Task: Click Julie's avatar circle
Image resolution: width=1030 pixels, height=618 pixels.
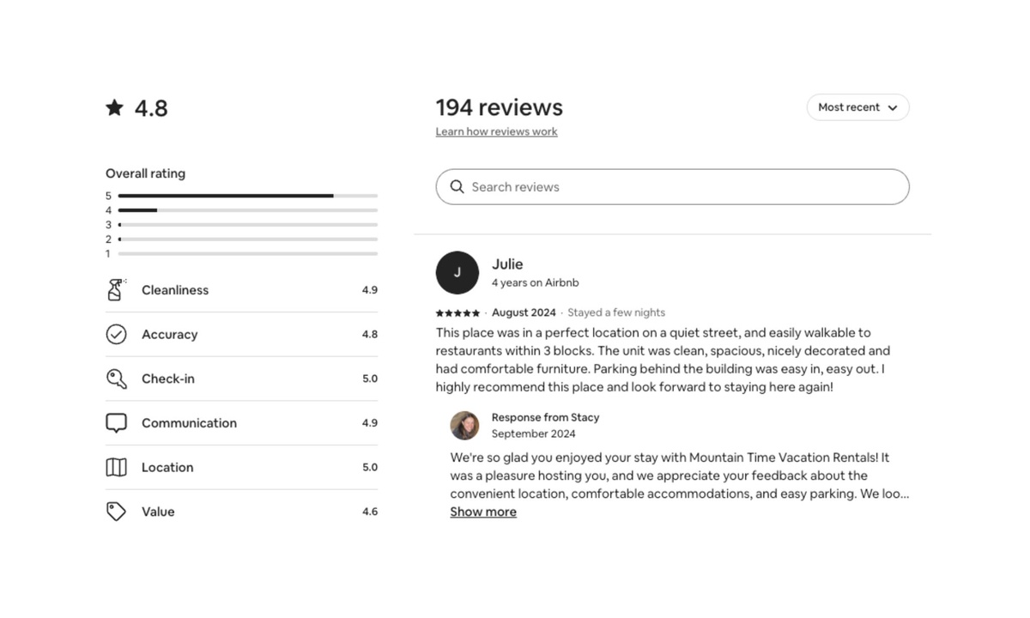Action: pos(457,273)
